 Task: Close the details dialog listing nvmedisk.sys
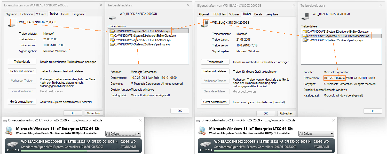(x=381, y=5)
